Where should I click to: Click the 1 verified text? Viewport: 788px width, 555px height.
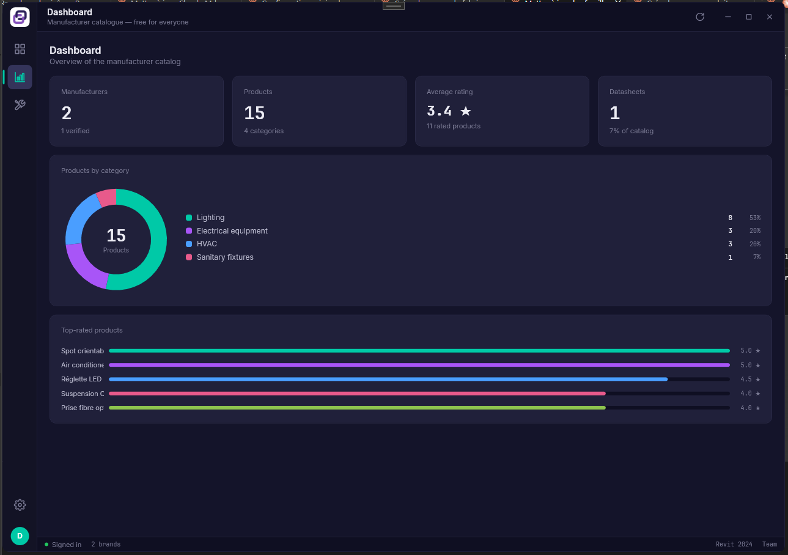(75, 131)
